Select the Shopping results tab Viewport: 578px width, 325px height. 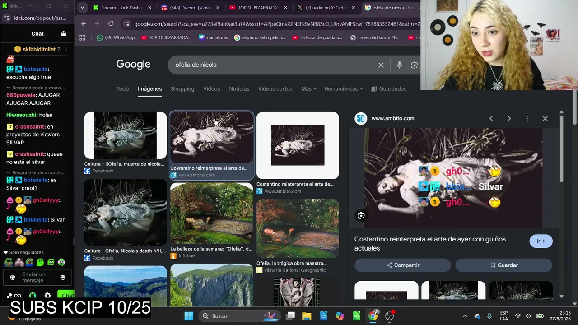point(182,89)
